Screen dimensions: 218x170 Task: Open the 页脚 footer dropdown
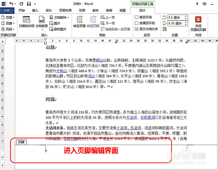(x=8, y=23)
